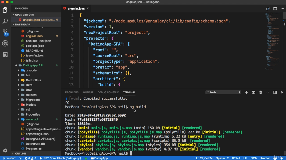Expand the Dtos folder
The height and width of the screenshot is (160, 286).
click(36, 90)
